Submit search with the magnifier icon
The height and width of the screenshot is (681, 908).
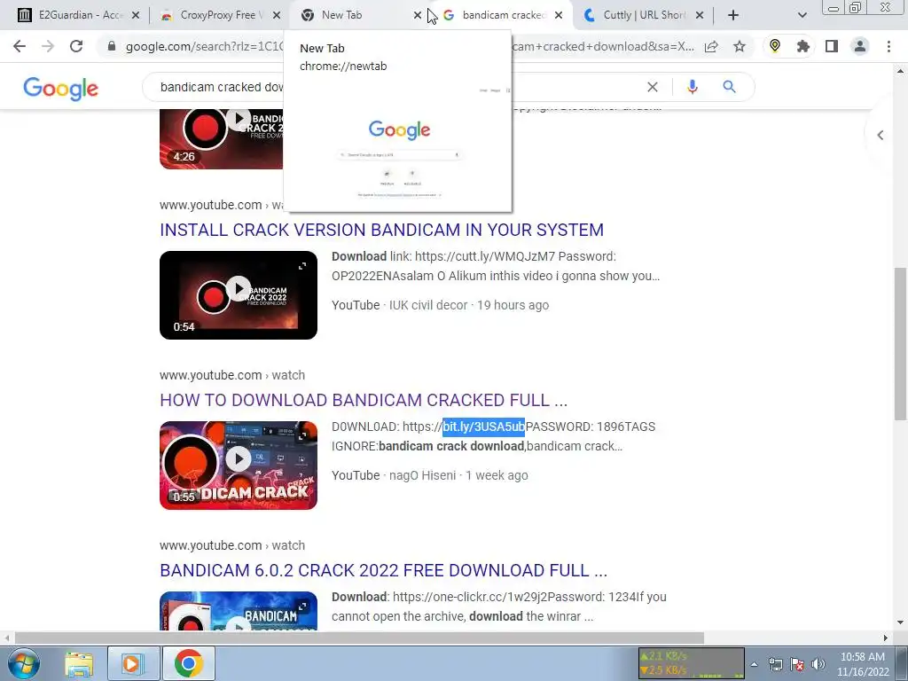(729, 87)
